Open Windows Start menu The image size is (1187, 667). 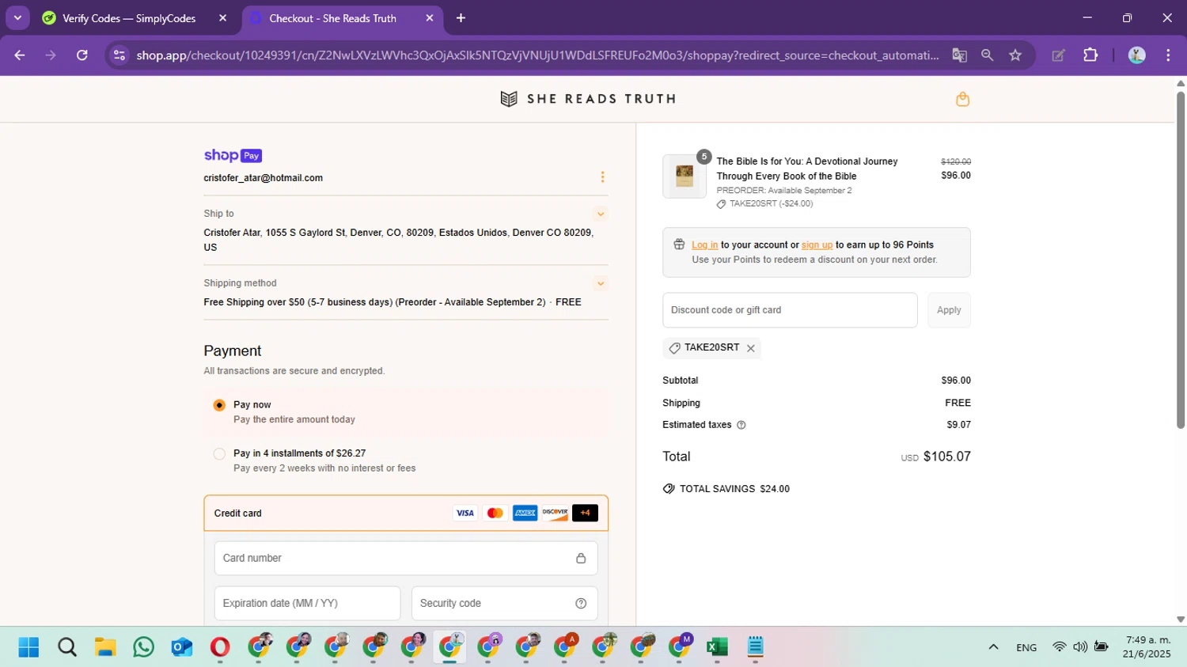click(x=28, y=647)
